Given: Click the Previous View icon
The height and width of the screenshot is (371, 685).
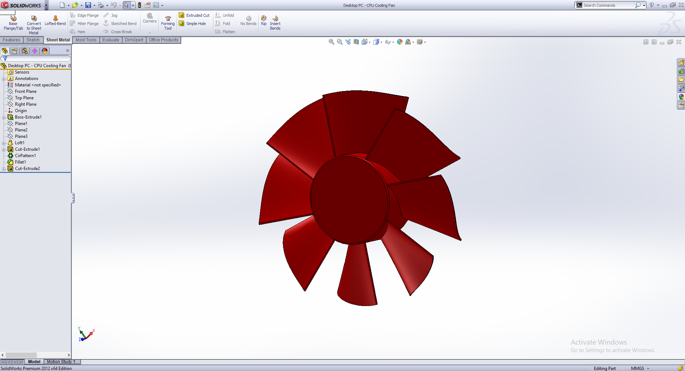Looking at the screenshot, I should coord(348,42).
